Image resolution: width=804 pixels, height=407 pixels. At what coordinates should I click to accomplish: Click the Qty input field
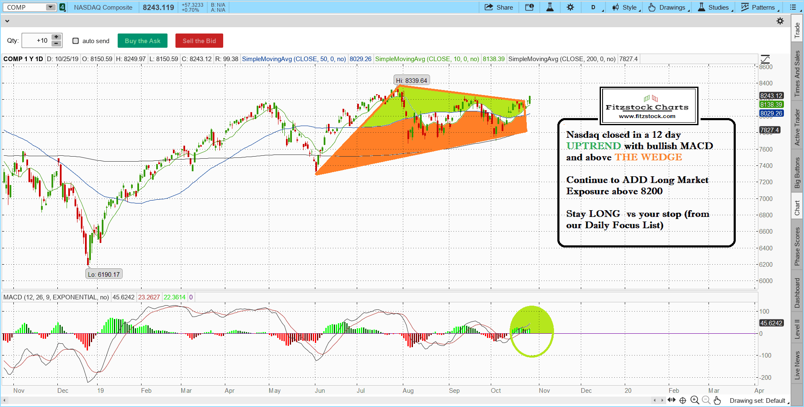(x=36, y=41)
